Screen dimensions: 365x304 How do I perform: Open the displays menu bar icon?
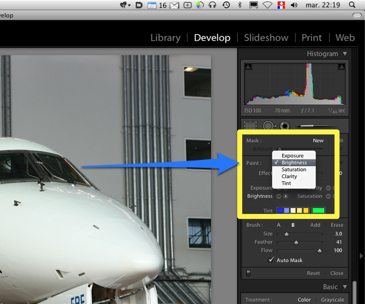point(254,5)
